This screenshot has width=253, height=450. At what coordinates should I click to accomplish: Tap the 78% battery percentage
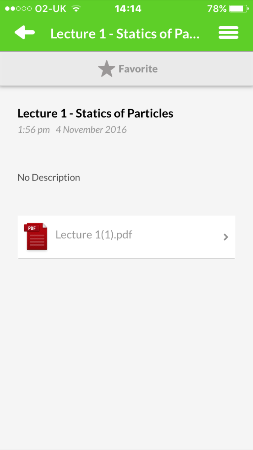(x=217, y=9)
